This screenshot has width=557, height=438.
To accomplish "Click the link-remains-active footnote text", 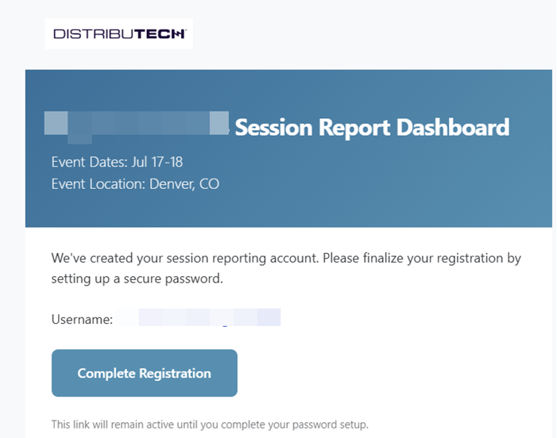I will 210,425.
